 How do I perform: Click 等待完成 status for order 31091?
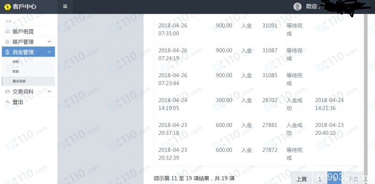tap(294, 29)
